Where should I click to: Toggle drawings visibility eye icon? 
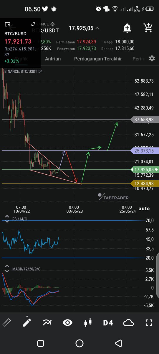67,323
